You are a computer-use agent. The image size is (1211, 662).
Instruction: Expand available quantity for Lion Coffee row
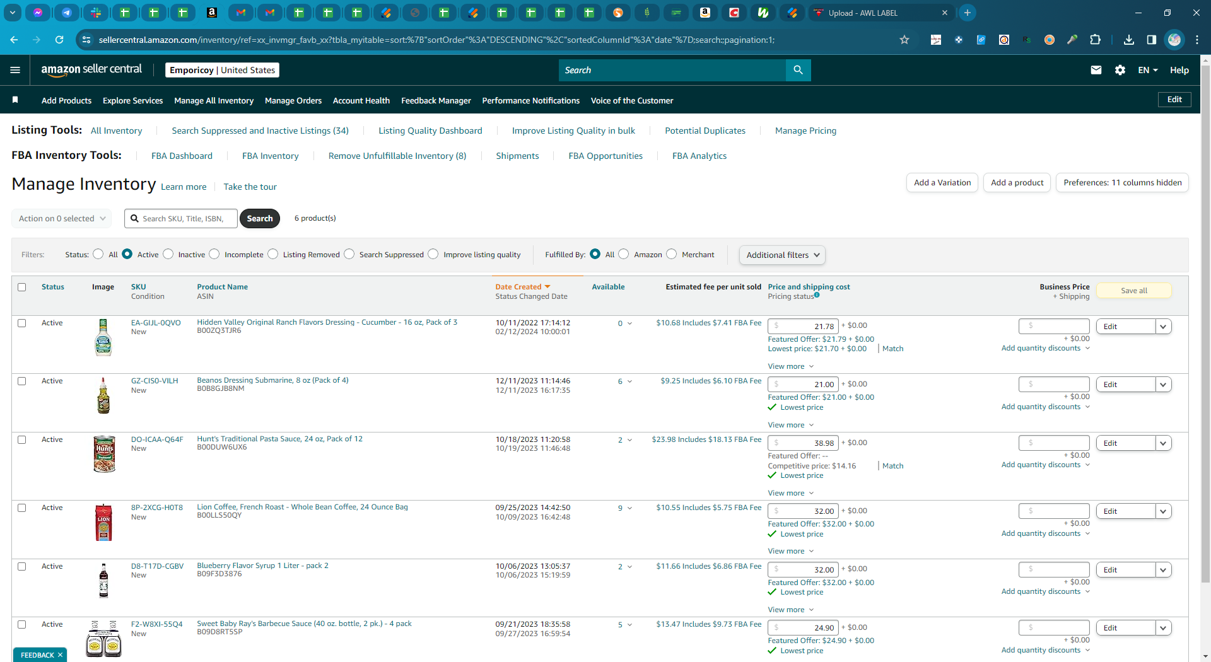[x=629, y=508]
